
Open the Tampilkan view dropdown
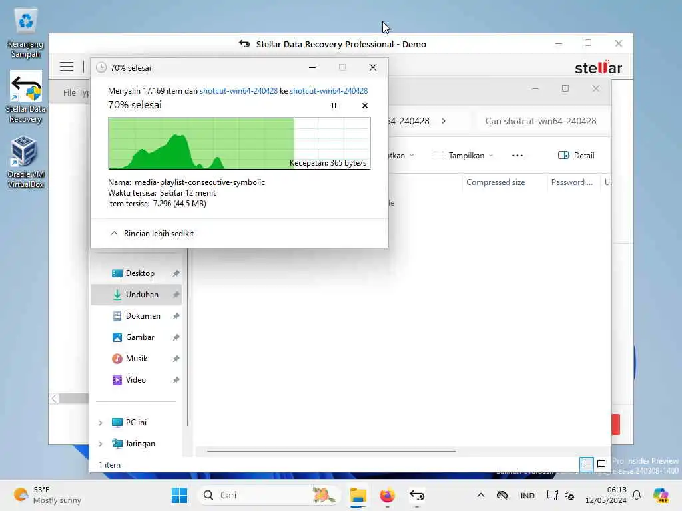(463, 156)
